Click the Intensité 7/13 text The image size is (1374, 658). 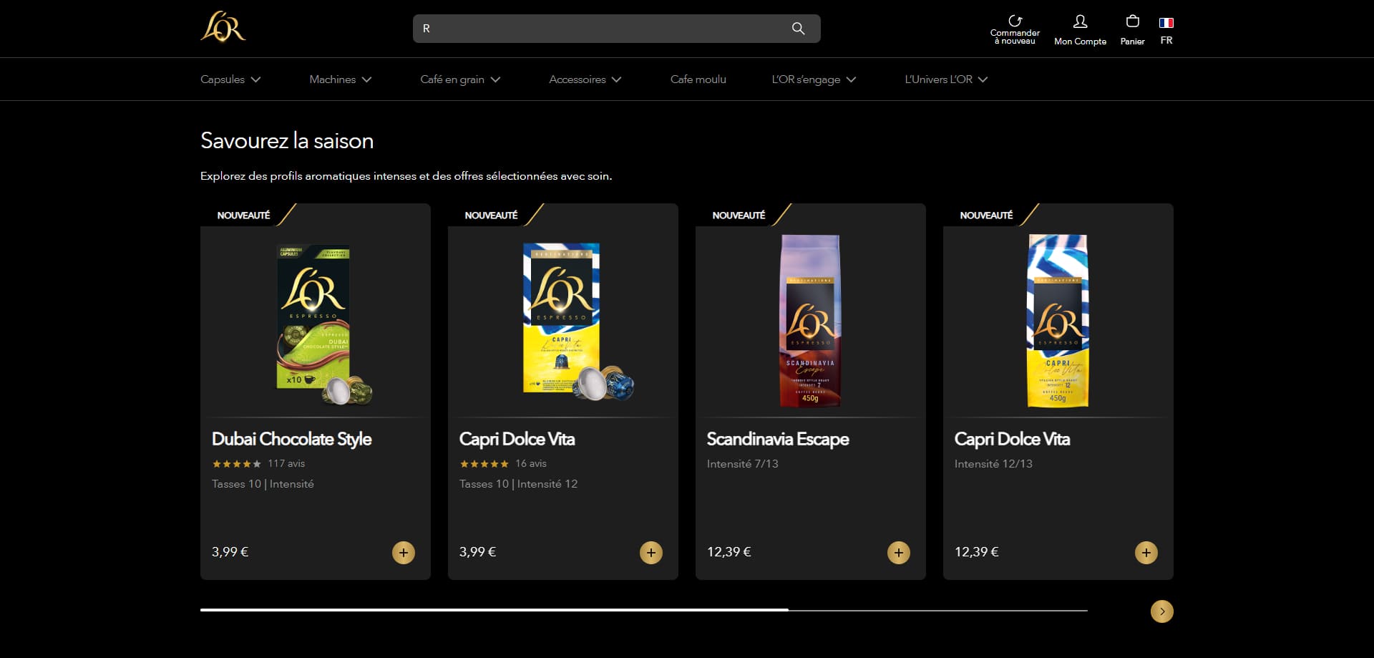[x=743, y=464]
